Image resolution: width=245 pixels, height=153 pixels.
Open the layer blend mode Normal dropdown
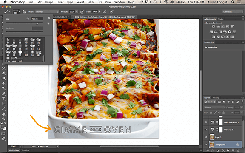tap(215, 107)
